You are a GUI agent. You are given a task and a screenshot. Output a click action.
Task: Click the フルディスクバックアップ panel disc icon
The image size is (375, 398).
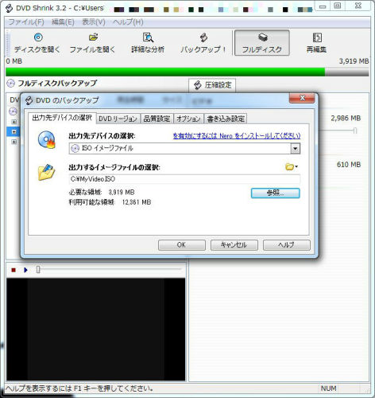(10, 84)
